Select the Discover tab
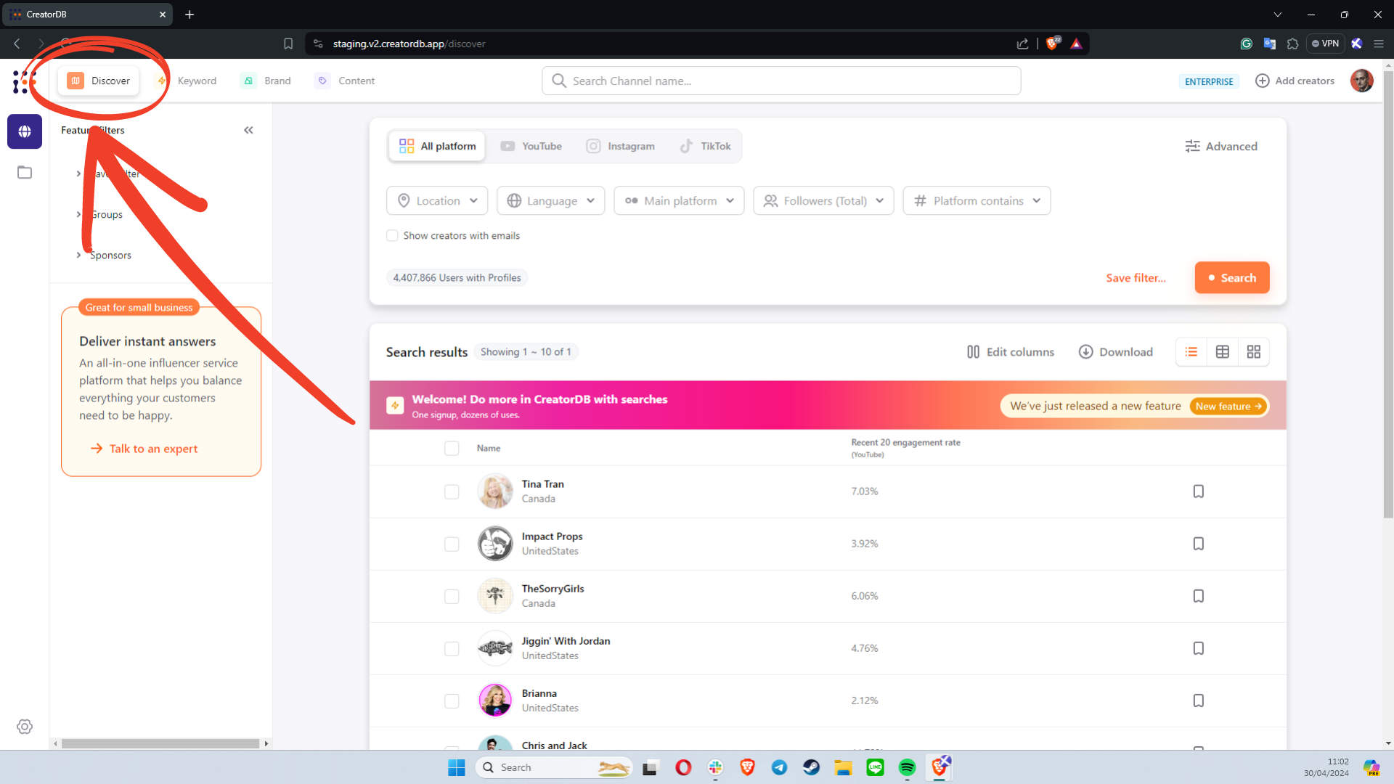Image resolution: width=1394 pixels, height=784 pixels. (x=99, y=81)
